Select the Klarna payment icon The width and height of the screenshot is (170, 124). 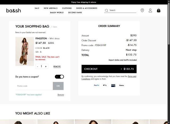click(x=122, y=85)
